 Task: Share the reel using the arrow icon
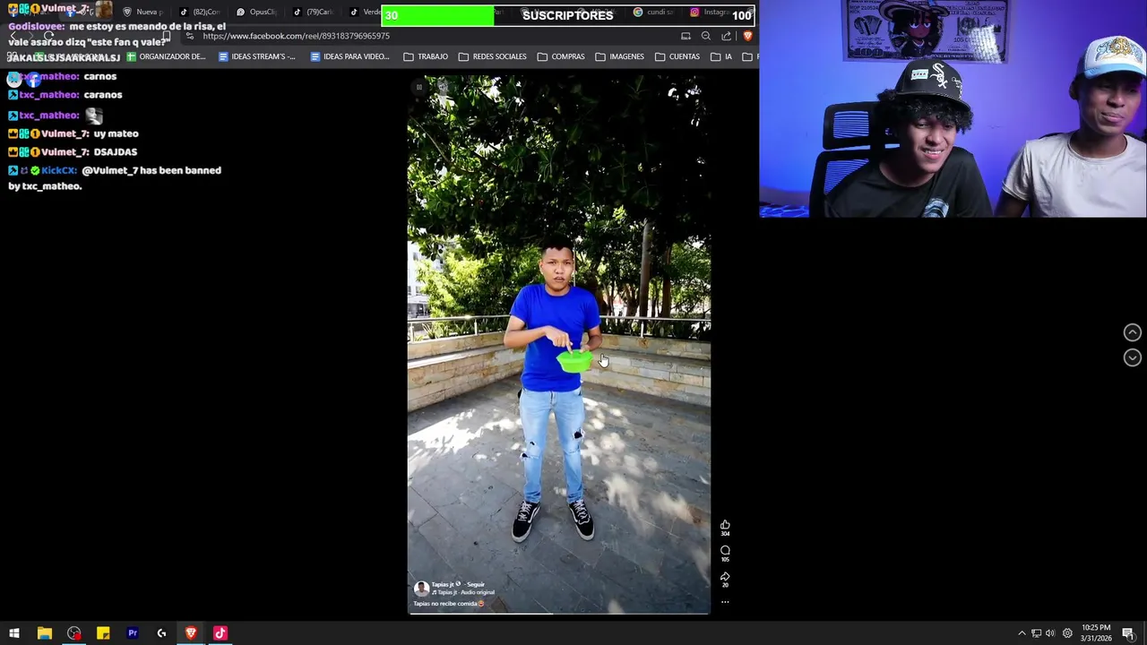(x=725, y=576)
